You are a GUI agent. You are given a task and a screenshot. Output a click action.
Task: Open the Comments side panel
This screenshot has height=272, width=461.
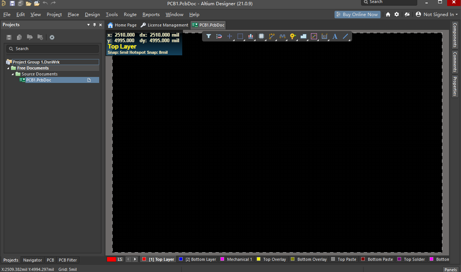[x=455, y=62]
